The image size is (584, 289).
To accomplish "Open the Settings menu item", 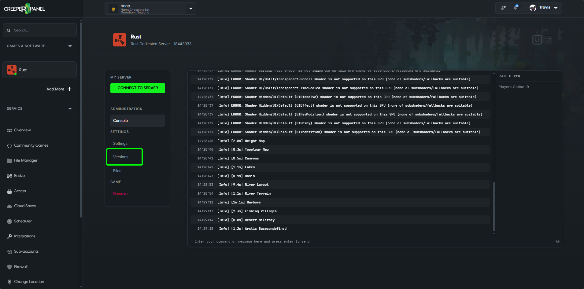I will 120,144.
